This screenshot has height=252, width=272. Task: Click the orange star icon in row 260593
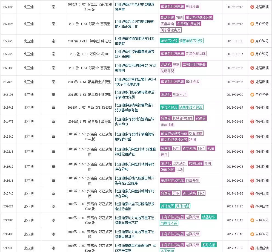coord(252,24)
